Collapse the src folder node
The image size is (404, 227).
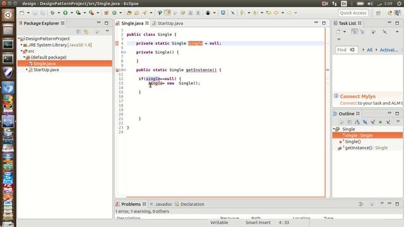(21, 51)
